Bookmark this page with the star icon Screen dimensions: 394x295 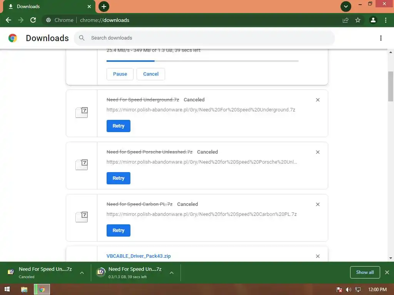coord(358,20)
